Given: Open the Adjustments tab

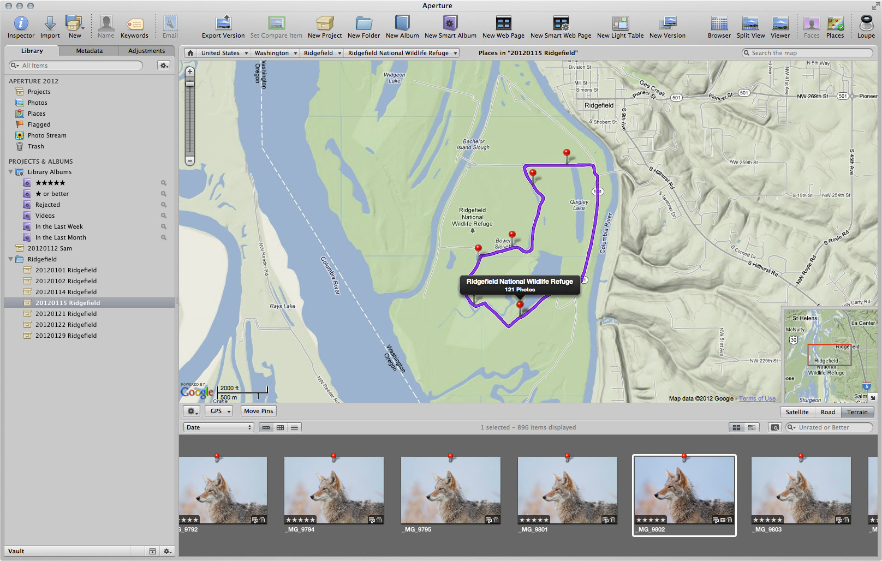Looking at the screenshot, I should (146, 51).
